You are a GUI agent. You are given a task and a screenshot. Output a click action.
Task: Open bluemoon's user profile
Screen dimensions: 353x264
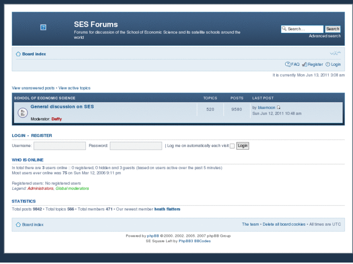pyautogui.click(x=266, y=108)
